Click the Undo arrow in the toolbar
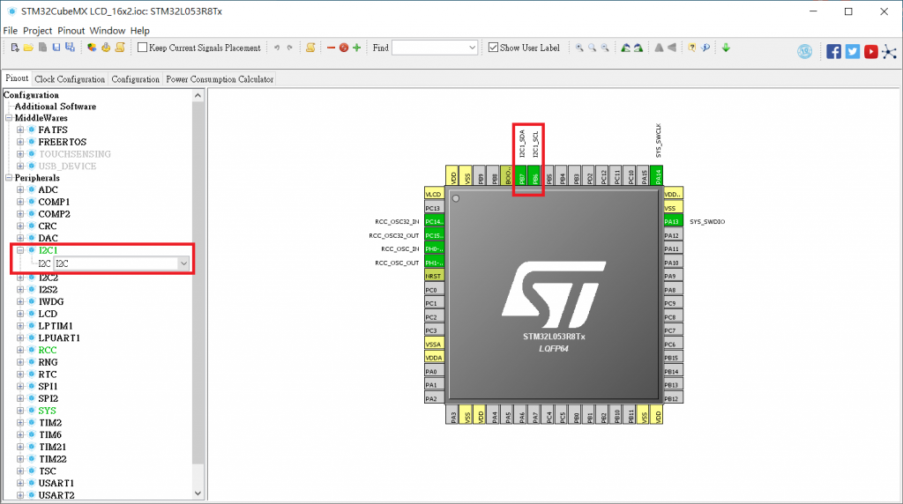 pos(277,48)
